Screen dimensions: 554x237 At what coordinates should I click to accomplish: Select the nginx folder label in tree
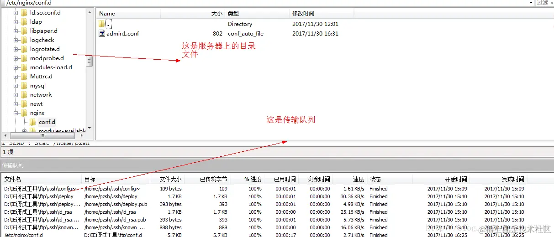click(x=37, y=113)
